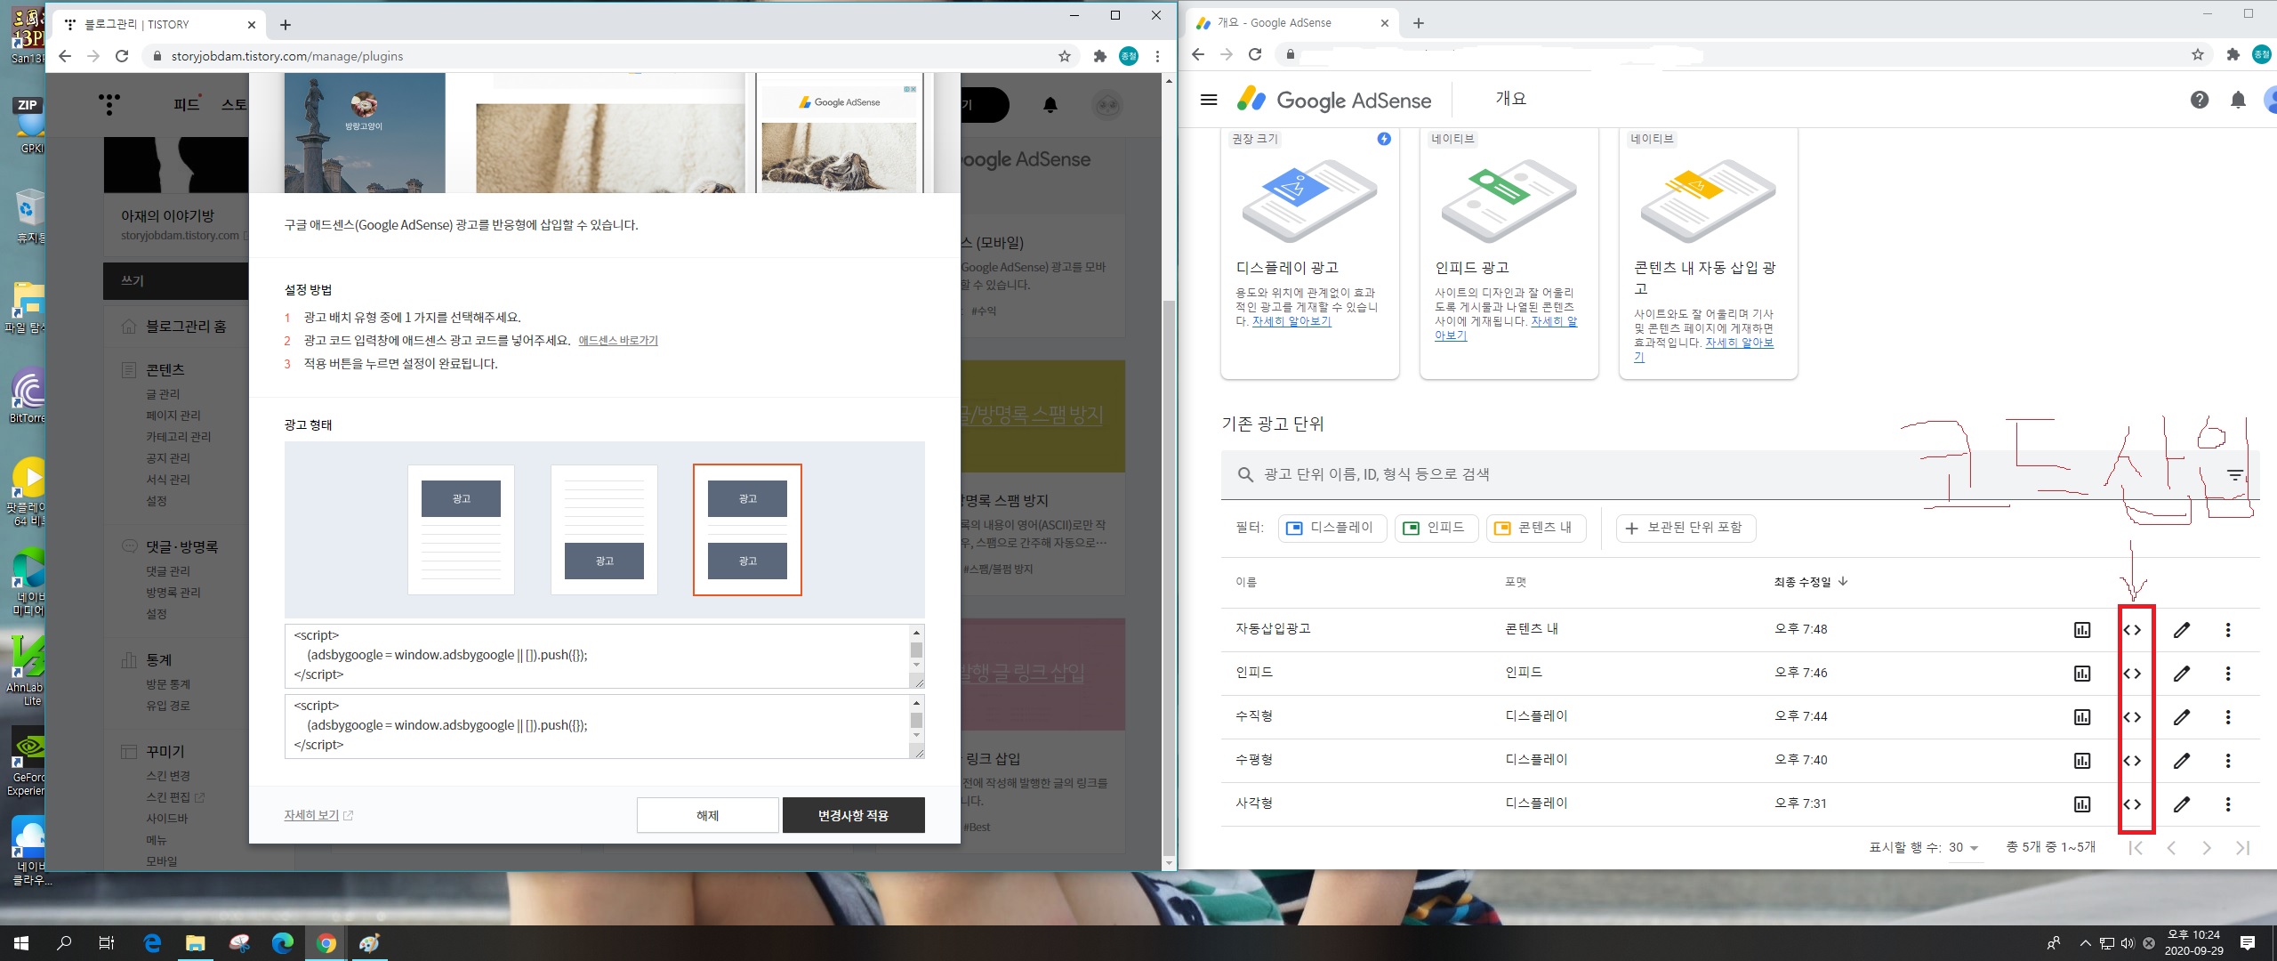
Task: Click 변경사항 적용 button
Action: pos(853,815)
